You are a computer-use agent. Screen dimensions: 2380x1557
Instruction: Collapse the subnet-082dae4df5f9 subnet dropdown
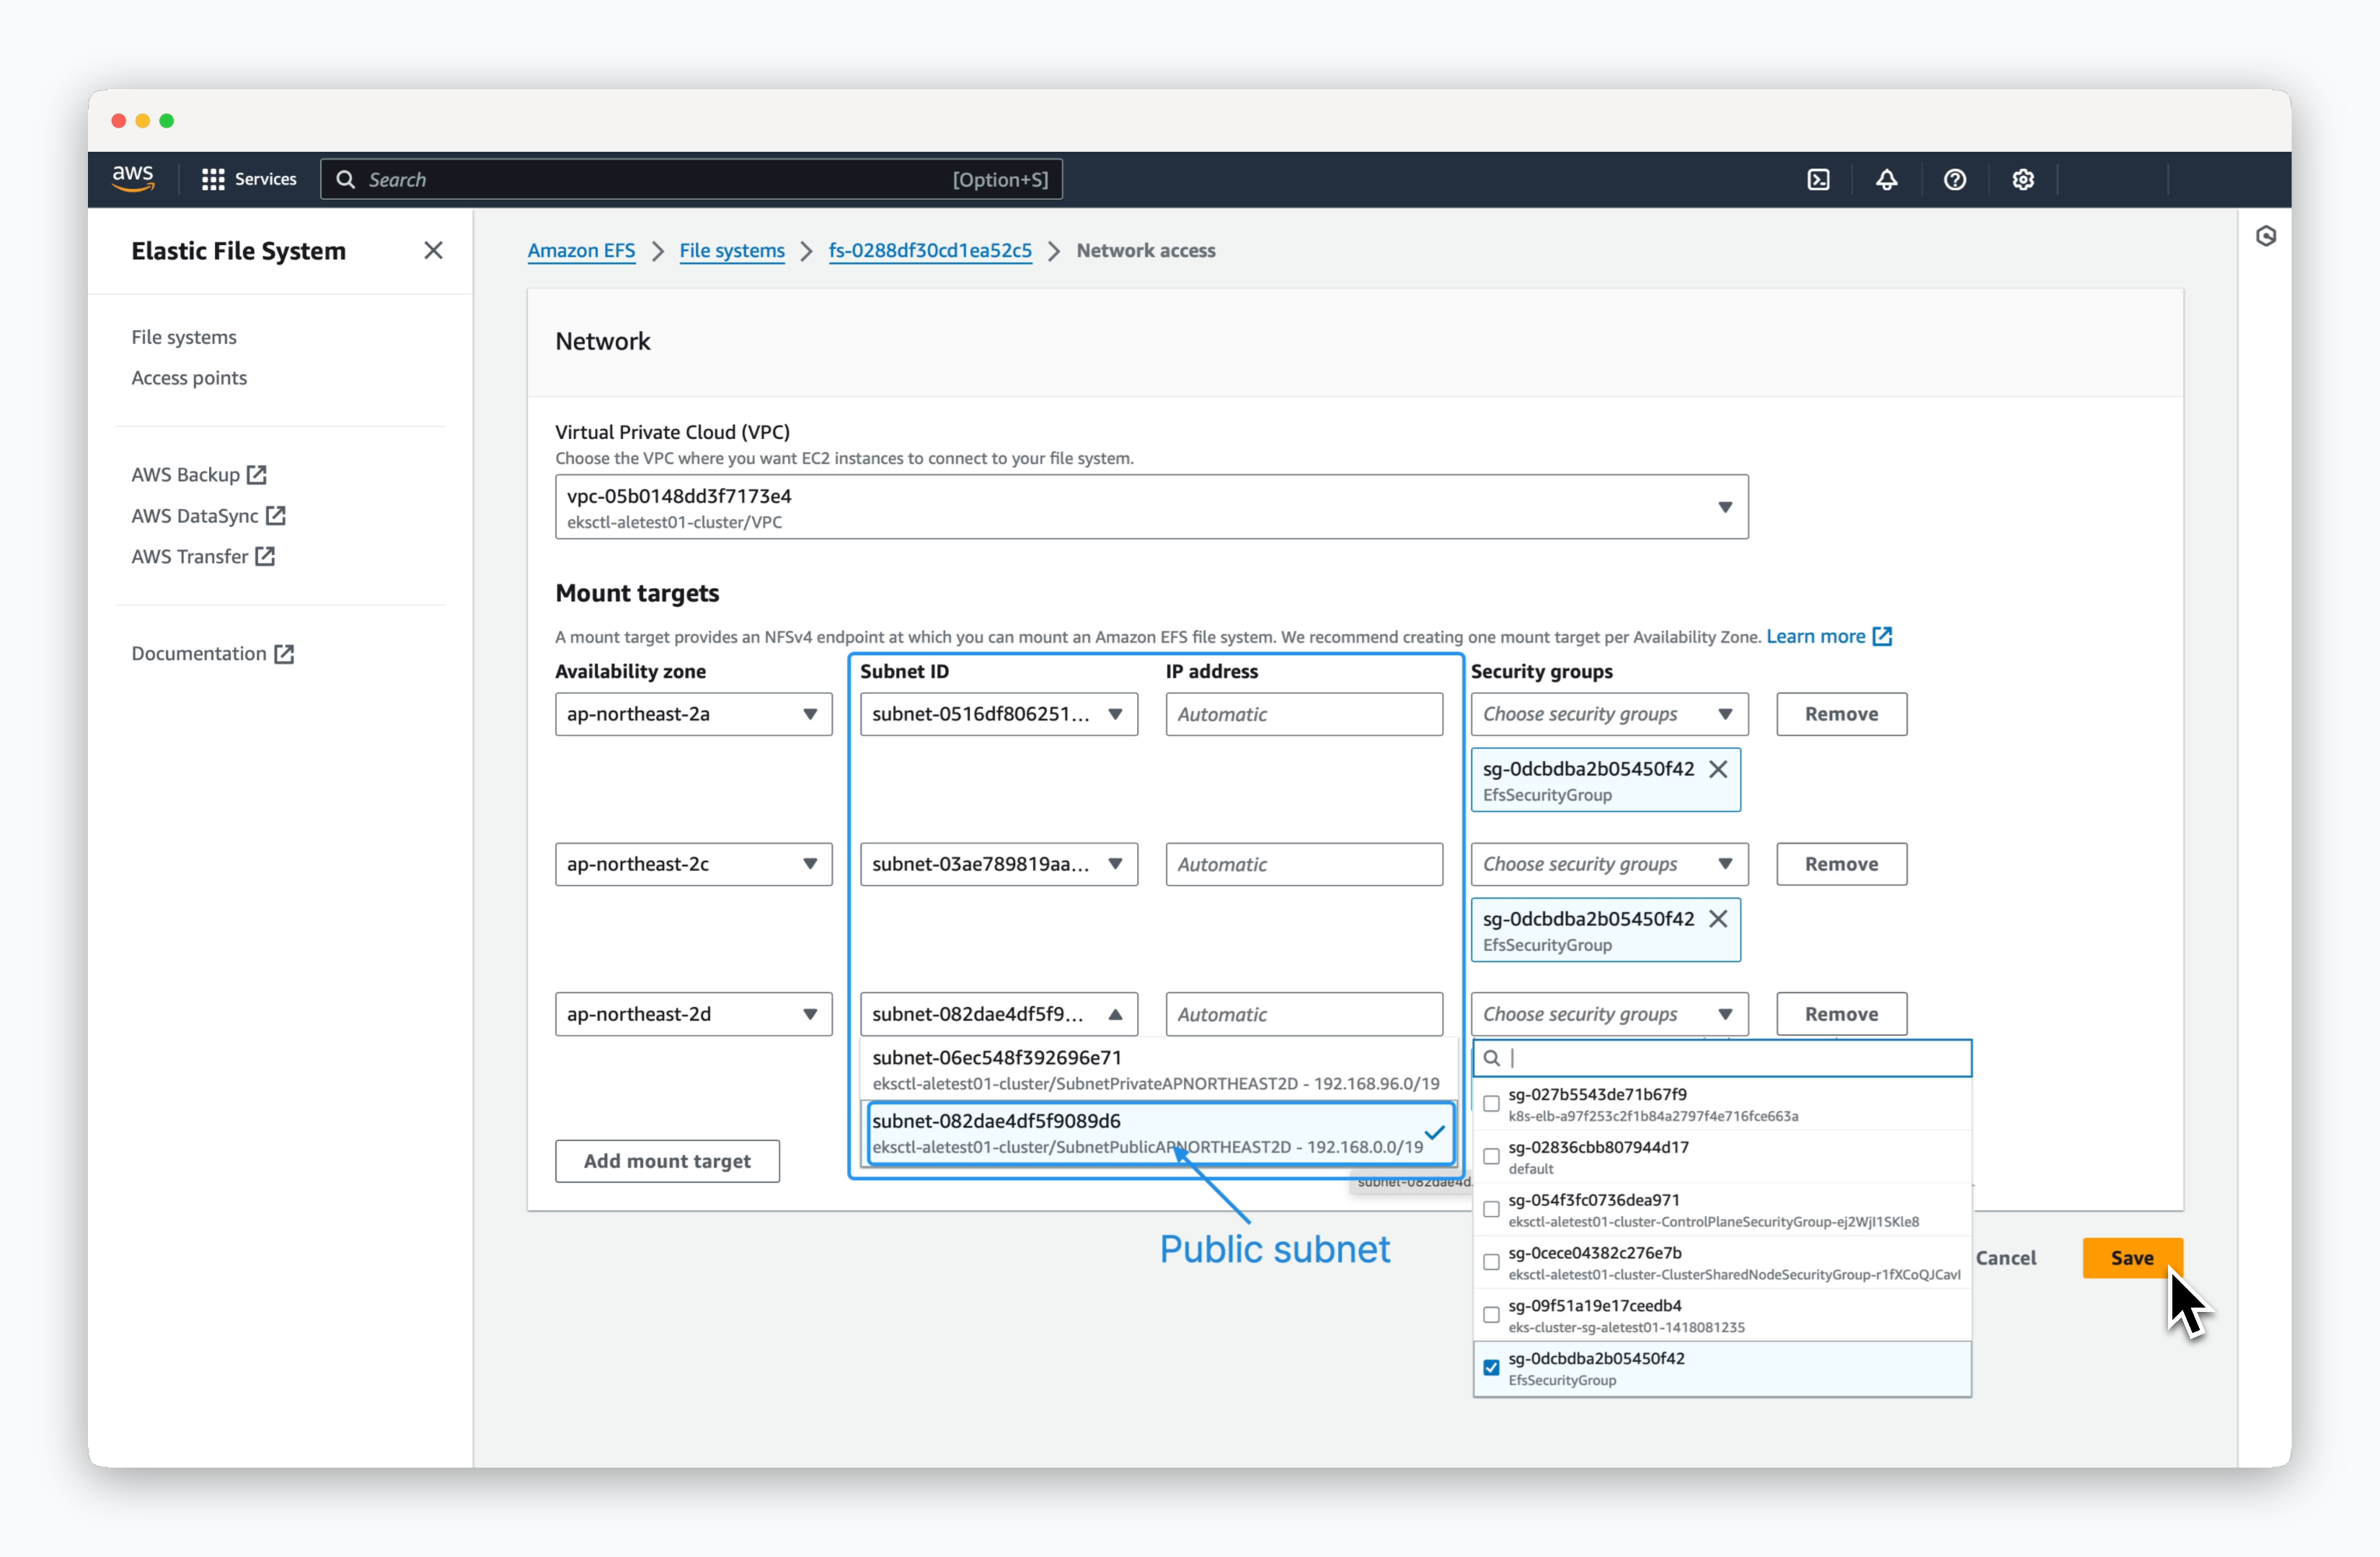coord(998,1014)
